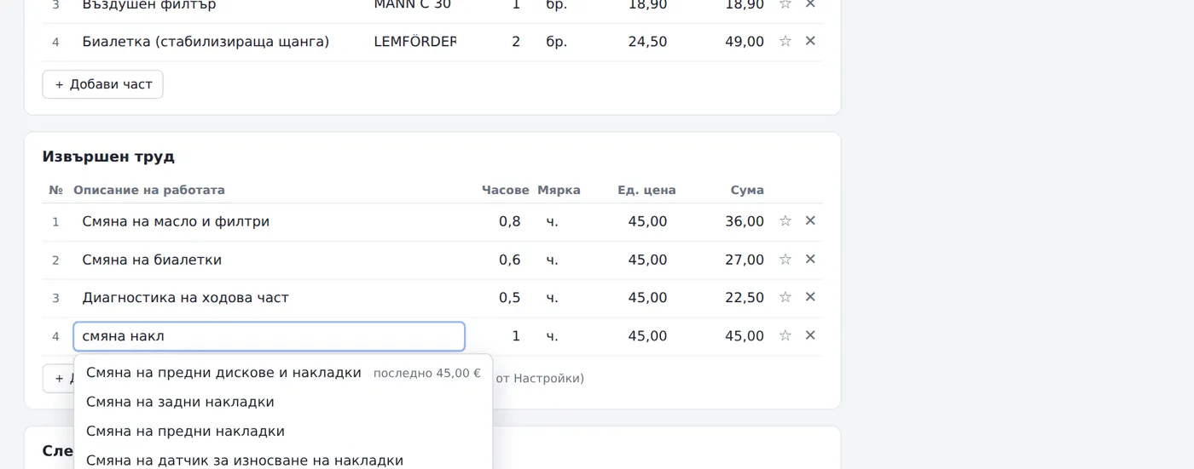
Task: Click part name Биалетка (стабилизираща щанга)
Action: [x=206, y=42]
